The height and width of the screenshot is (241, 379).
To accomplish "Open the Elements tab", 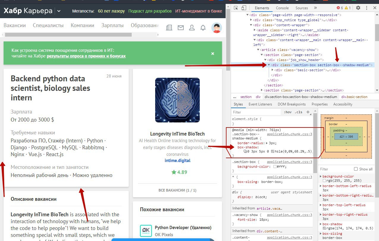I will (262, 8).
